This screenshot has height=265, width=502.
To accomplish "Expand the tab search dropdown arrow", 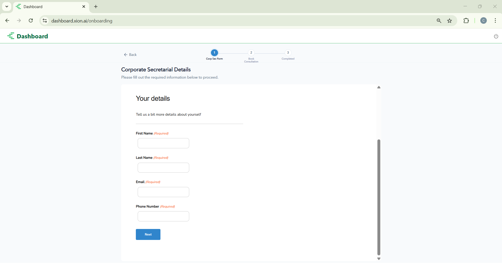I will coord(7,7).
